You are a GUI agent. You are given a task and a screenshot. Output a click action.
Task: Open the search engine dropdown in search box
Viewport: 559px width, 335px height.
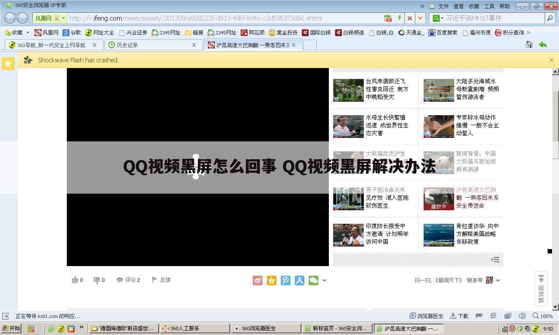click(441, 18)
